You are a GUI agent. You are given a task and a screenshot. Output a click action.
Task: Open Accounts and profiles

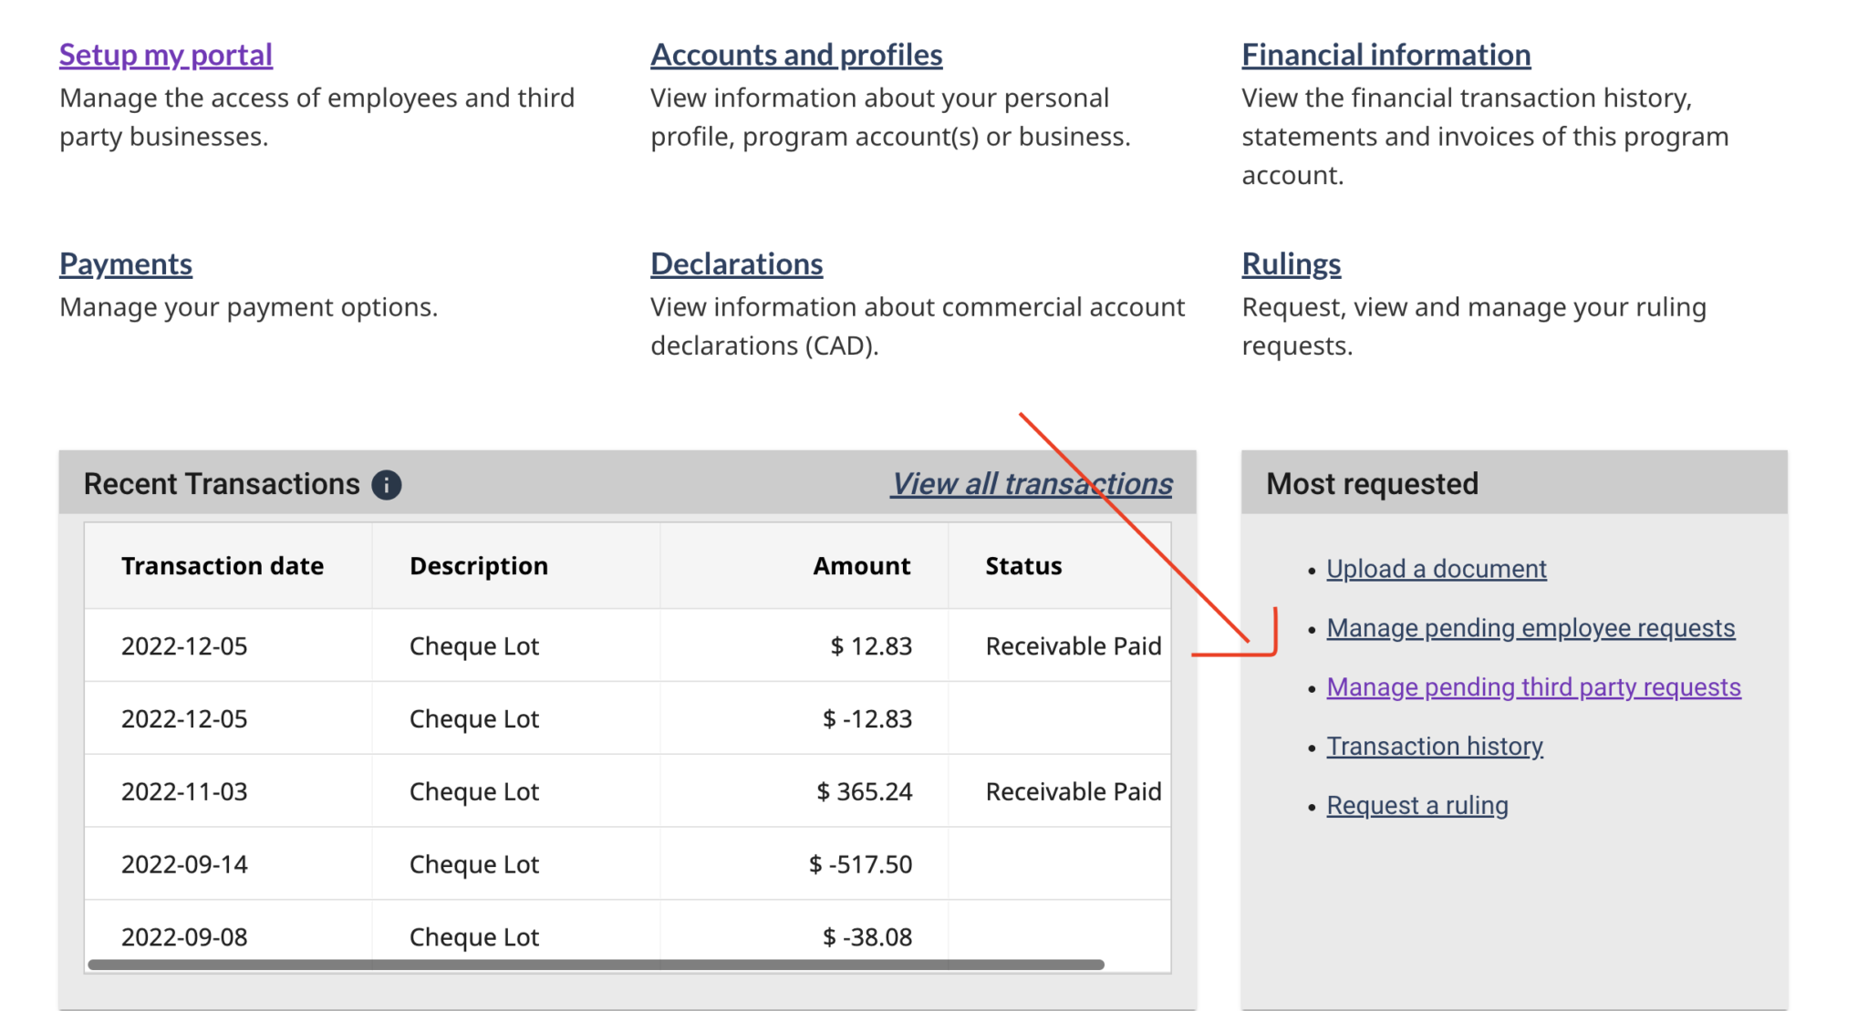pyautogui.click(x=796, y=55)
